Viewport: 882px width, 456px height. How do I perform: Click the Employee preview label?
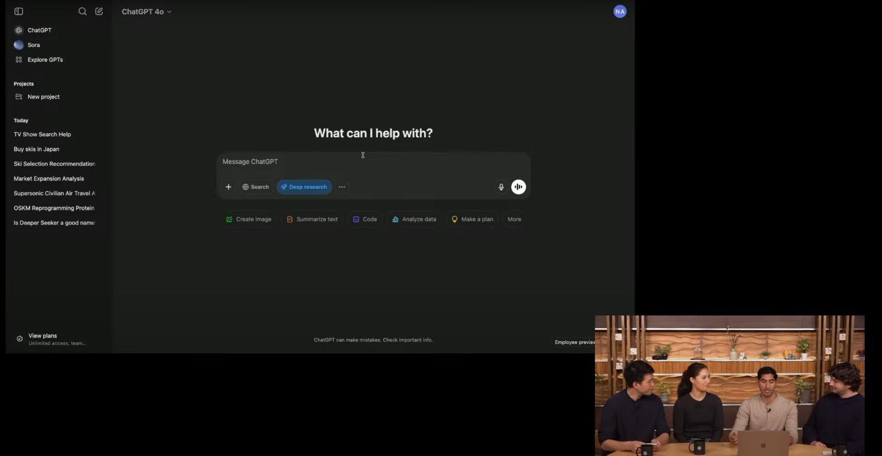(x=574, y=343)
